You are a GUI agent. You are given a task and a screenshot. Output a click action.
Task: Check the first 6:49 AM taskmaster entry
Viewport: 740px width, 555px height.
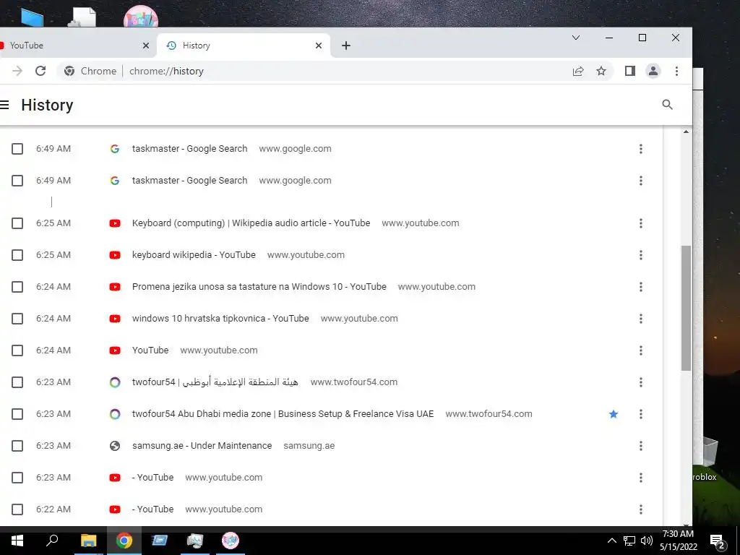[x=17, y=149]
